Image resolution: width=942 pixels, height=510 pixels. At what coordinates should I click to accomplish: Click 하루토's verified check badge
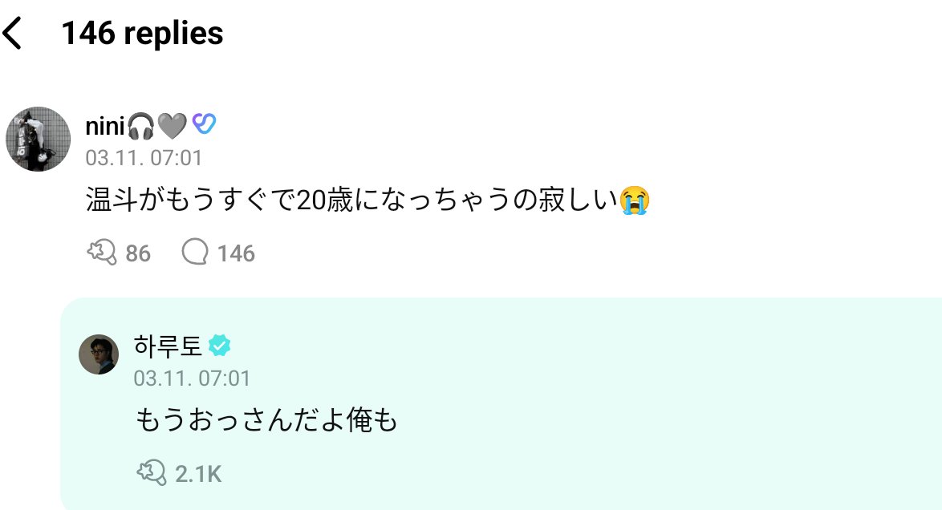[x=219, y=346]
